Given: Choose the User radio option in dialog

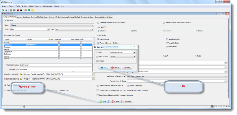Looking at the screenshot, I should (97, 52).
